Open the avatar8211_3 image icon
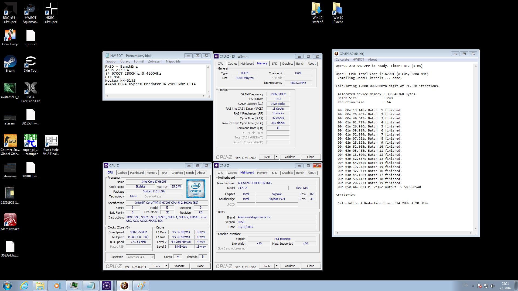The width and height of the screenshot is (518, 291). tap(10, 91)
